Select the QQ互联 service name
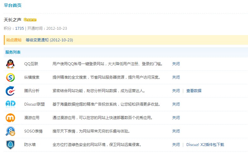This screenshot has width=248, height=161. [x=31, y=64]
